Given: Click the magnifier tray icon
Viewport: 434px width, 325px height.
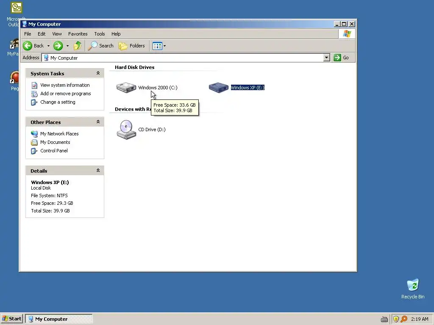Looking at the screenshot, I should coord(404,319).
